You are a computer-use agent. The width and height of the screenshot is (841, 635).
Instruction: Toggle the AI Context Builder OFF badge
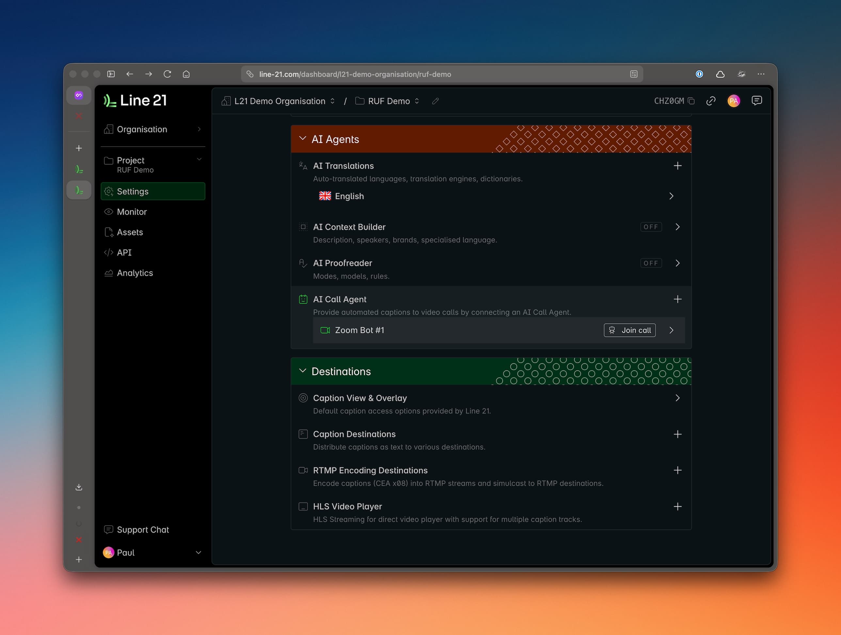[x=651, y=227]
